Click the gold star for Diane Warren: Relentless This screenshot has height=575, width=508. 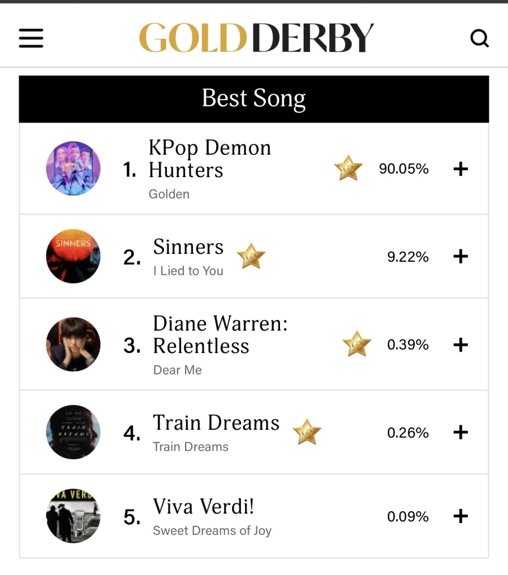(357, 344)
